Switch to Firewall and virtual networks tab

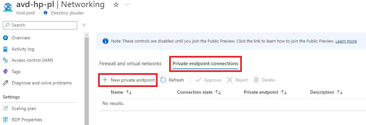(x=130, y=64)
